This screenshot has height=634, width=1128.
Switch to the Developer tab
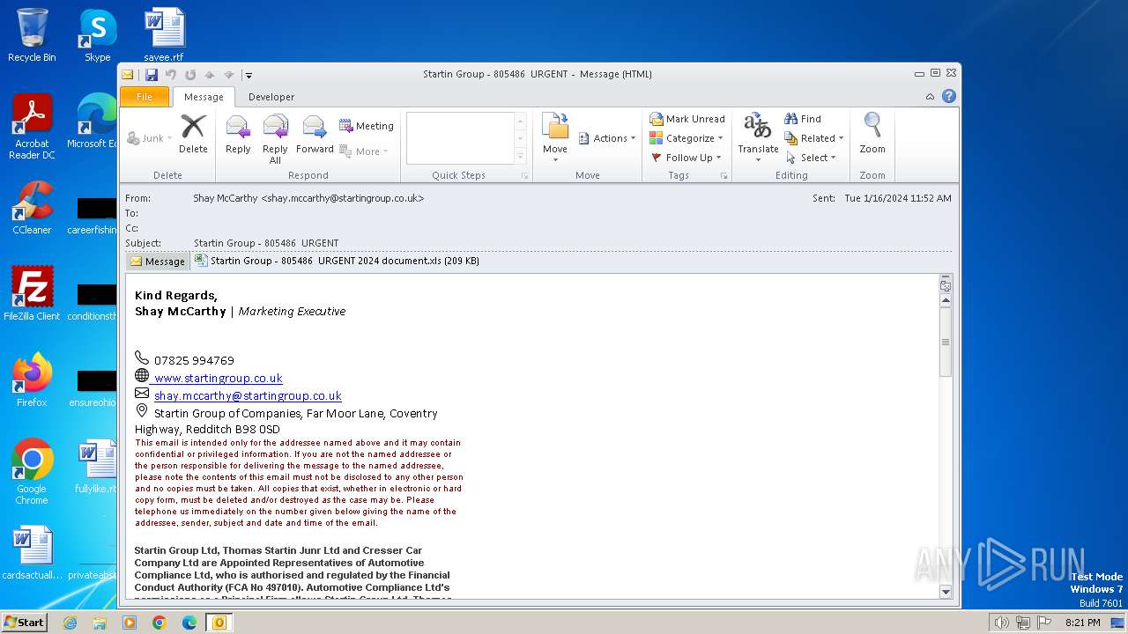click(x=271, y=97)
